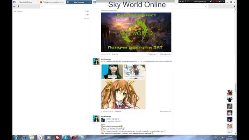Click the RU language indicator in tray
This screenshot has height=140, width=249.
click(x=216, y=137)
